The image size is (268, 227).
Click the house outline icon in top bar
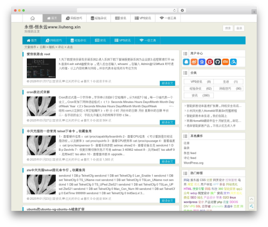(33, 18)
